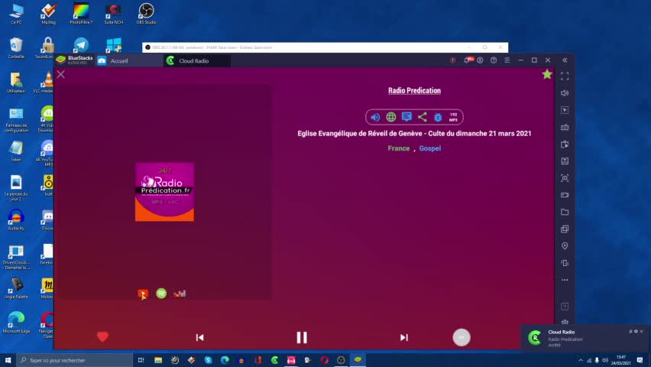Search the track on Spotify icon
The height and width of the screenshot is (367, 651).
(161, 294)
